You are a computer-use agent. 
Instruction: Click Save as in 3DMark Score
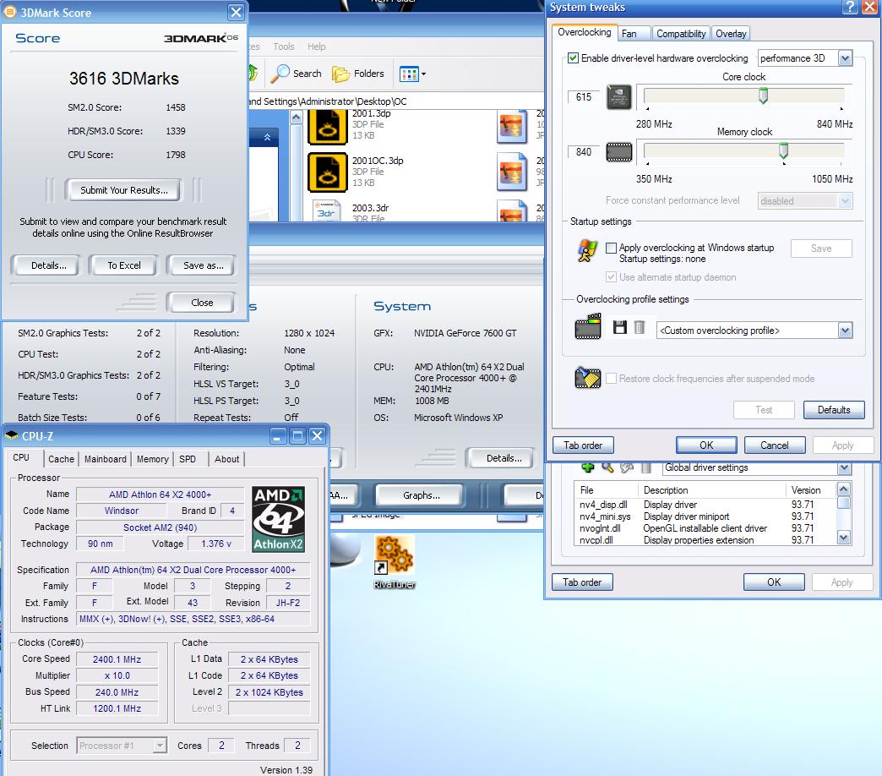pyautogui.click(x=203, y=265)
